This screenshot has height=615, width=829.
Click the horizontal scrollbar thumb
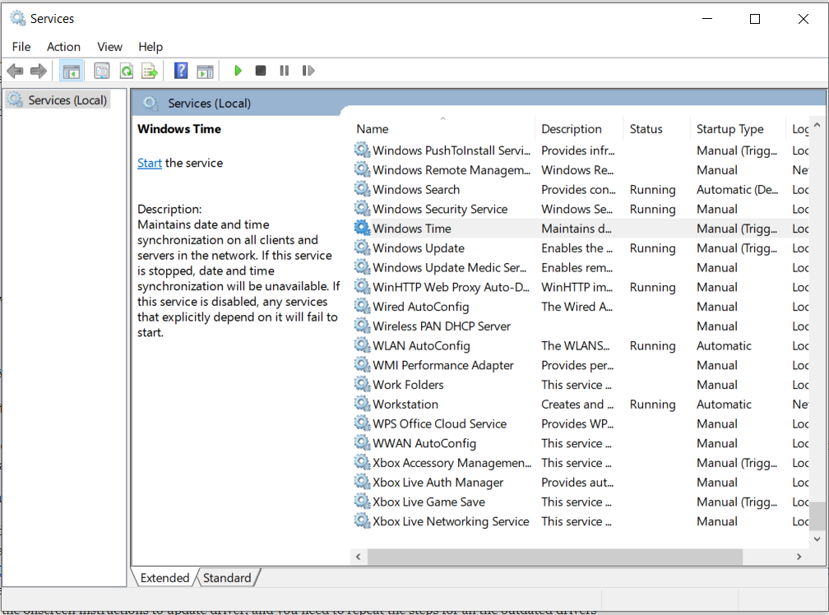tap(555, 557)
